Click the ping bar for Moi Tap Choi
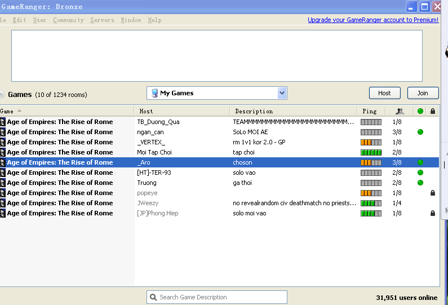 click(x=371, y=152)
